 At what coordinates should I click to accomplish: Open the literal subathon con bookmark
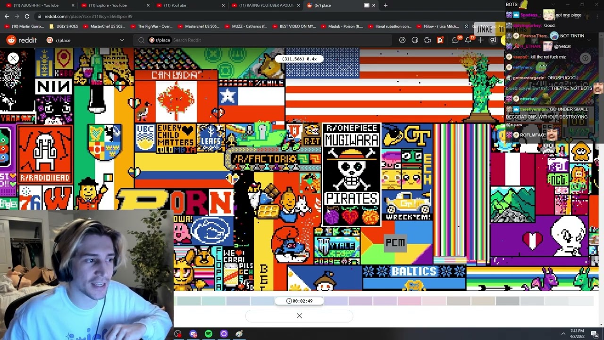390,26
